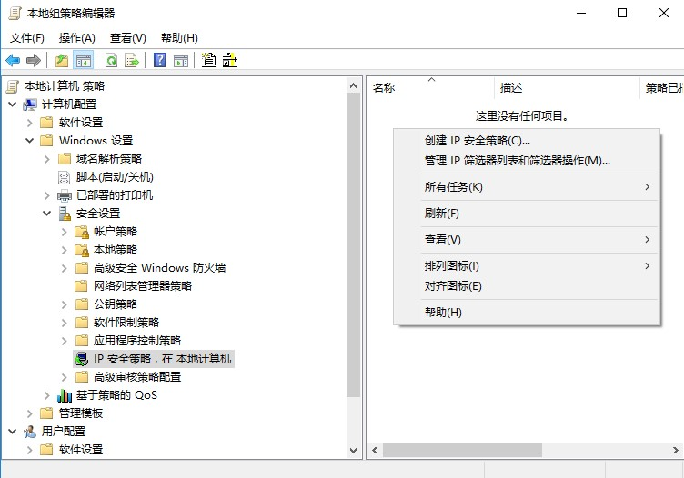This screenshot has width=684, height=478.
Task: Toggle the show/hide action pane icon
Action: pos(181,60)
